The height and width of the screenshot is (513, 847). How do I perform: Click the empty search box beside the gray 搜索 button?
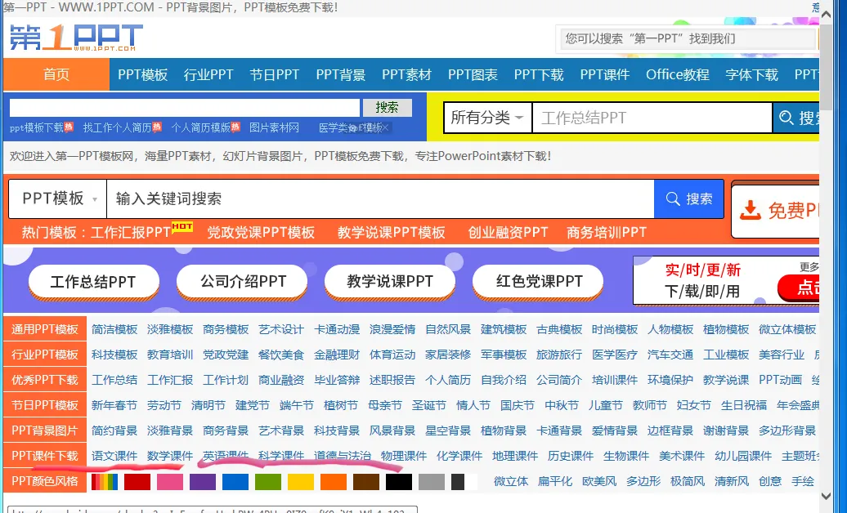tap(185, 108)
